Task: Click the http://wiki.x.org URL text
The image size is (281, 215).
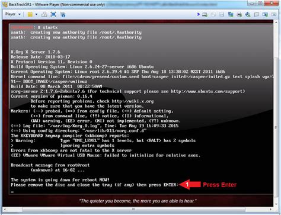Action: pos(133,101)
